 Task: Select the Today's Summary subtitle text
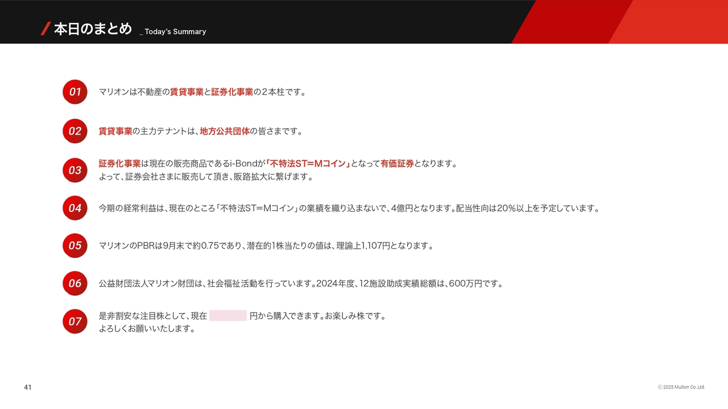(173, 32)
